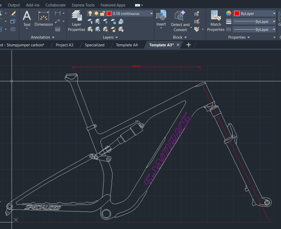Image resolution: width=281 pixels, height=229 pixels.
Task: Toggle the layer lock padlock
Action: pyautogui.click(x=102, y=14)
